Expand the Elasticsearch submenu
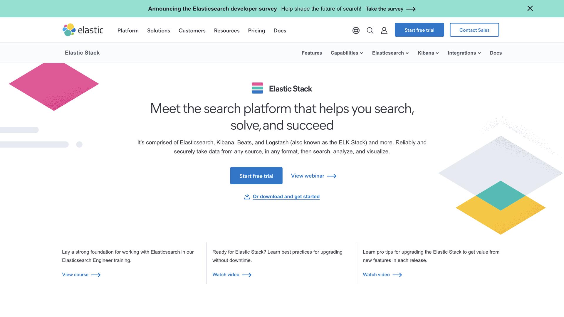This screenshot has width=564, height=317. pyautogui.click(x=390, y=53)
